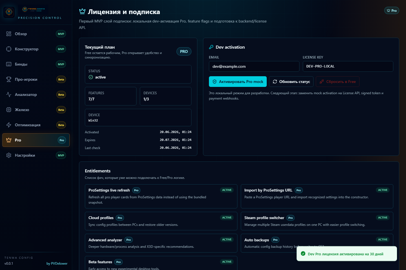This screenshot has height=270, width=406.
Task: Click the Beta badge on Железо row
Action: (61, 110)
